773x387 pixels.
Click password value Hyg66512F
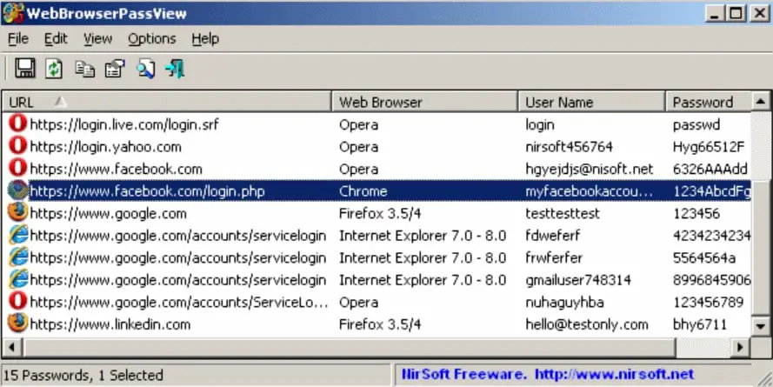click(709, 146)
